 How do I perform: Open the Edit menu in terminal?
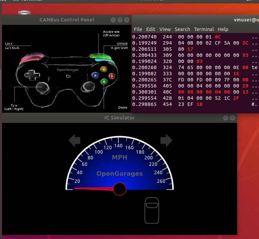point(151,29)
